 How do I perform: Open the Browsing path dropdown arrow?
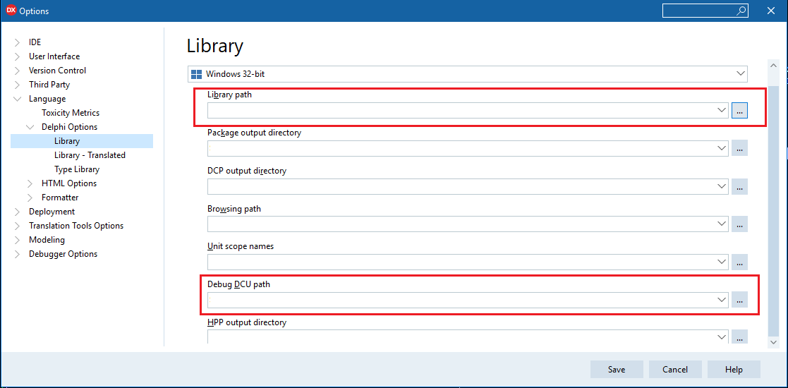click(x=722, y=224)
